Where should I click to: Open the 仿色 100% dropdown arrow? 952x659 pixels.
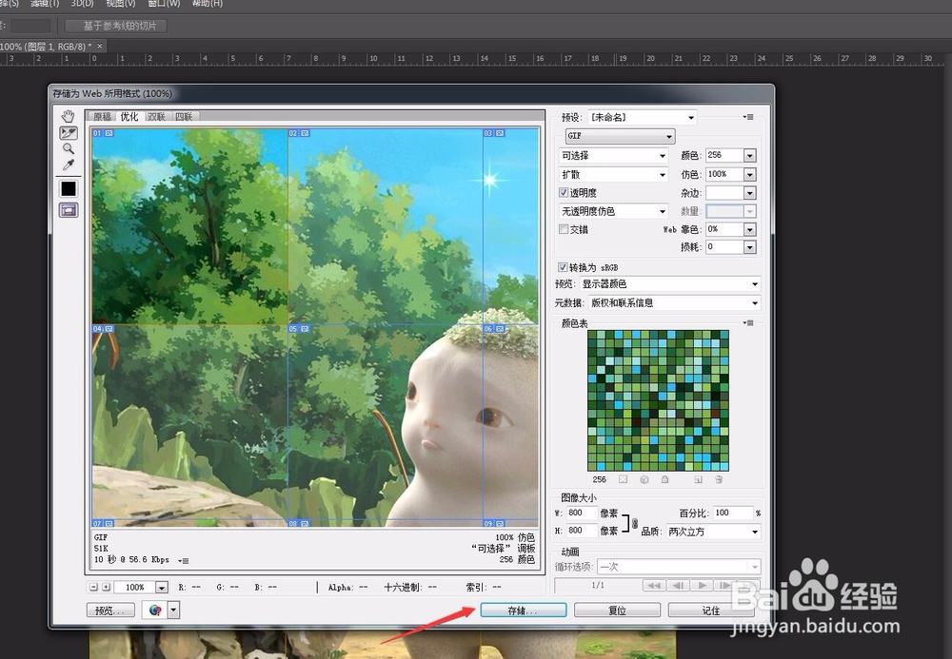(750, 175)
